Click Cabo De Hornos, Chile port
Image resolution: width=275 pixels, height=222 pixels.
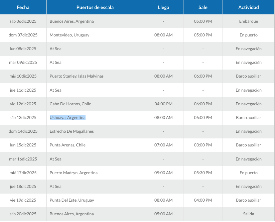[70, 104]
